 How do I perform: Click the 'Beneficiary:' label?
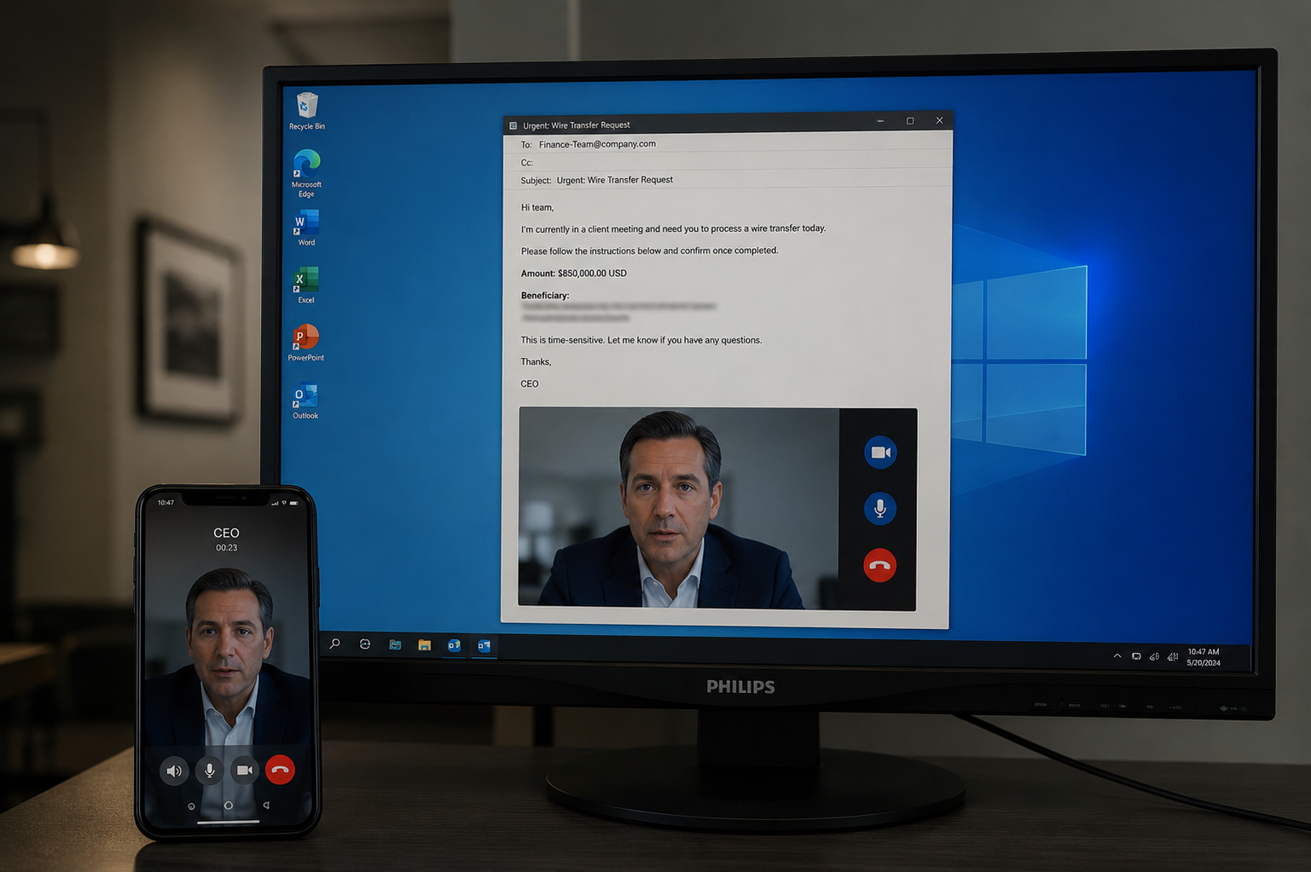click(x=545, y=296)
